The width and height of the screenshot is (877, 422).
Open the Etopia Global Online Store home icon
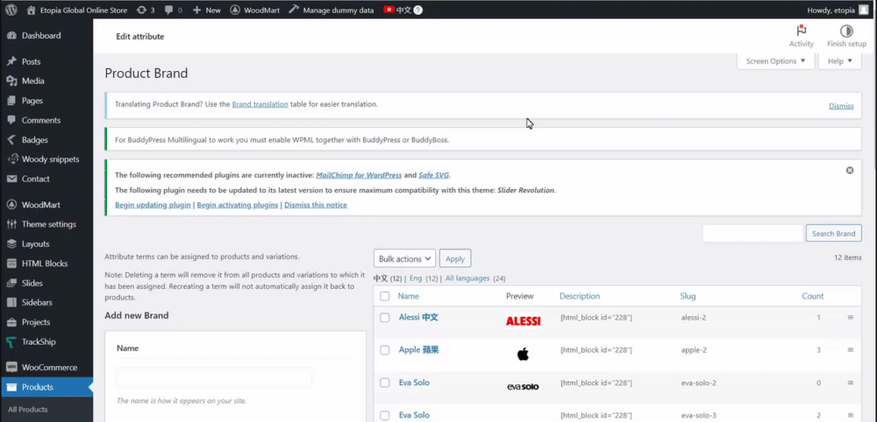pos(32,10)
